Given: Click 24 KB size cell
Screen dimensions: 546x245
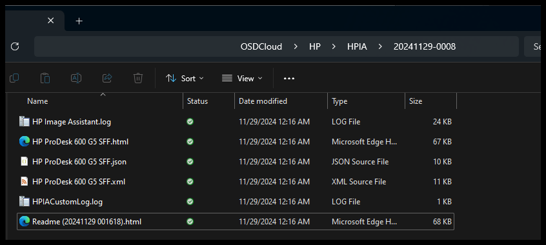Looking at the screenshot, I should point(442,122).
